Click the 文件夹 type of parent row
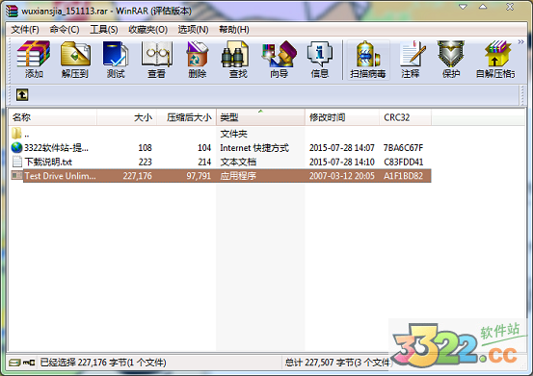 coord(233,134)
